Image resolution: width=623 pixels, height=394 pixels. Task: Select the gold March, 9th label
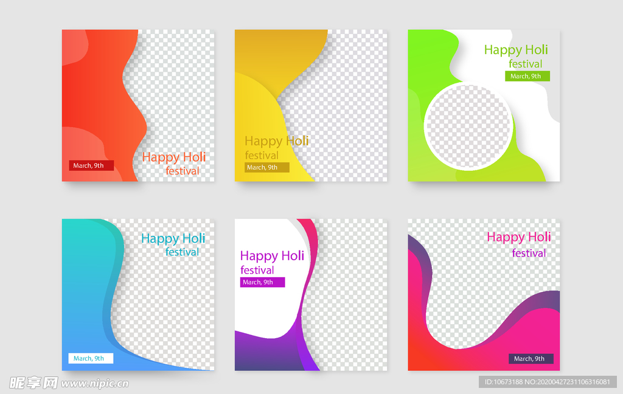point(266,167)
